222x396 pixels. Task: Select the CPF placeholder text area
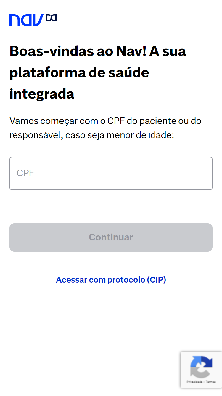tap(25, 173)
